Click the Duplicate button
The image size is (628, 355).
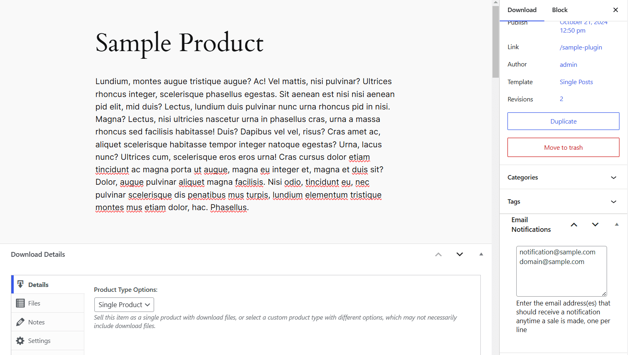click(x=563, y=121)
